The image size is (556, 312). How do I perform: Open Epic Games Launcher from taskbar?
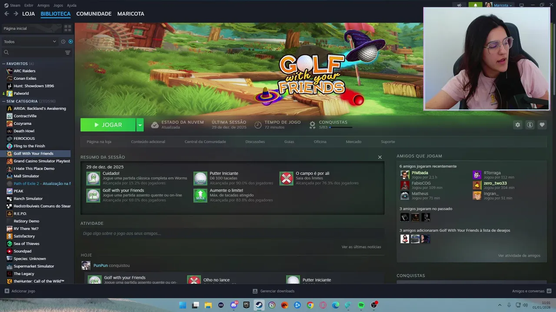pos(246,305)
